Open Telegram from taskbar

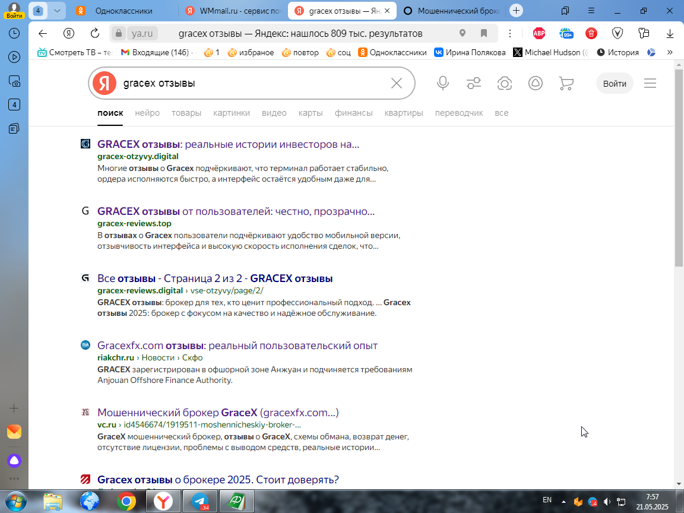point(199,502)
